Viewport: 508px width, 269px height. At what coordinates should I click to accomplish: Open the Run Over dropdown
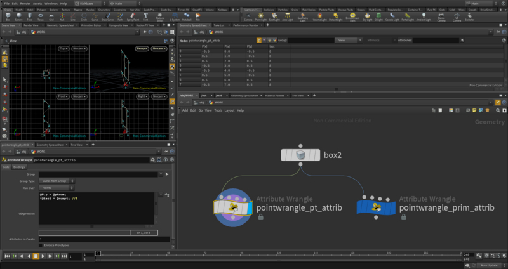57,188
